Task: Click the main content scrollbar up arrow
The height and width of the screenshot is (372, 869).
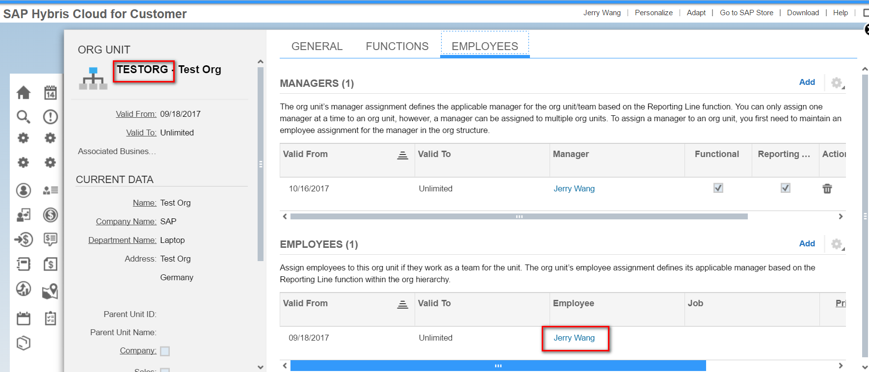Action: point(865,70)
